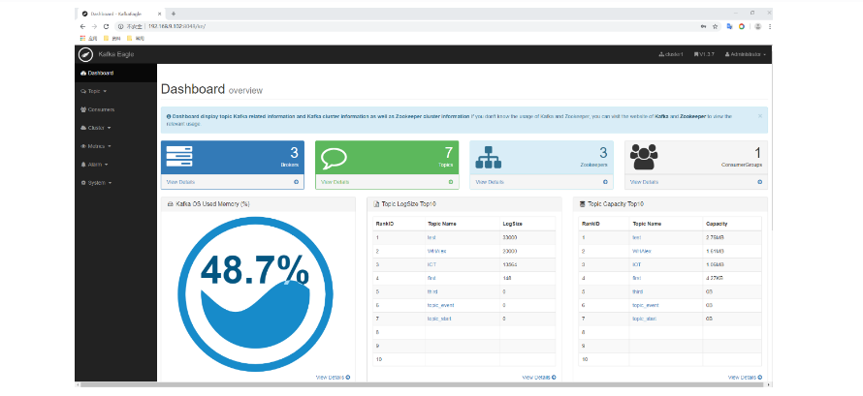The width and height of the screenshot is (863, 396).
Task: Open IOT topic in LogSize table
Action: (431, 264)
